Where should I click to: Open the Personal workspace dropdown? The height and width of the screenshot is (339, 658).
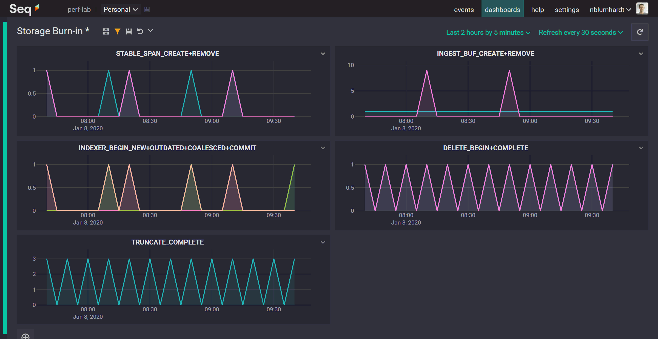(x=121, y=10)
